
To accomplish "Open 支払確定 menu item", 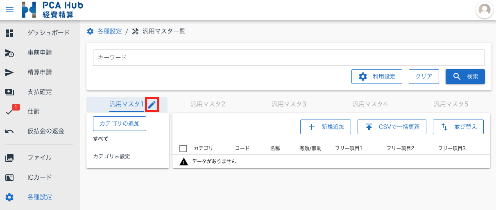I will click(x=40, y=92).
